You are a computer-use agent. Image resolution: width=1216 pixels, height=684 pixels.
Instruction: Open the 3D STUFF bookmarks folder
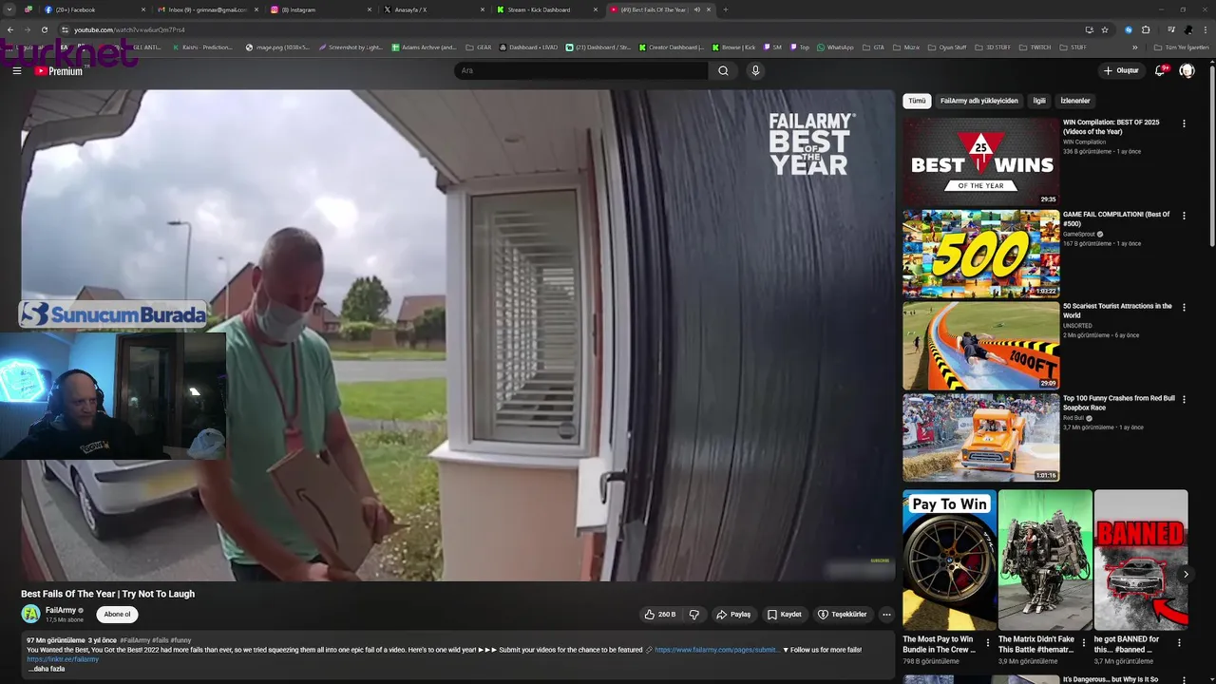[993, 47]
